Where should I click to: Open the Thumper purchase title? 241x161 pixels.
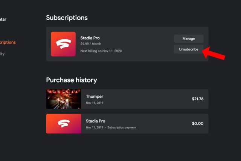tap(95, 97)
